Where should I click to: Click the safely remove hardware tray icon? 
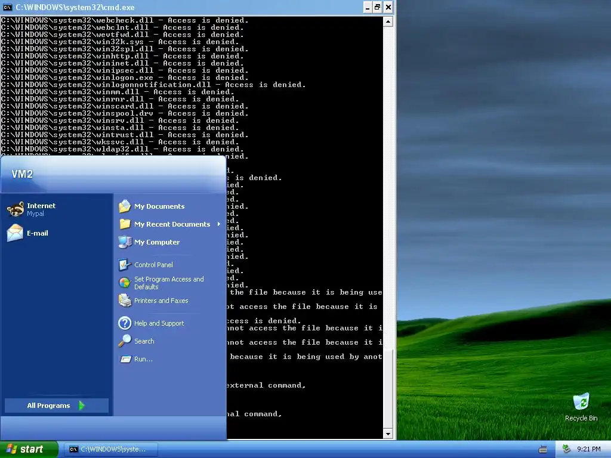point(566,449)
